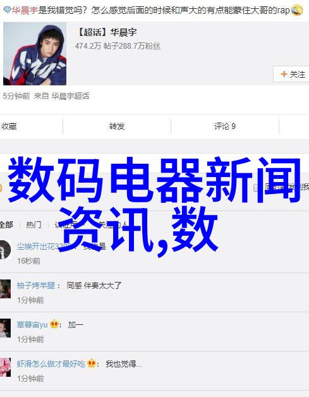Click the 华晨宇超话 source link
Screen dimensions: 309x397
[70, 96]
